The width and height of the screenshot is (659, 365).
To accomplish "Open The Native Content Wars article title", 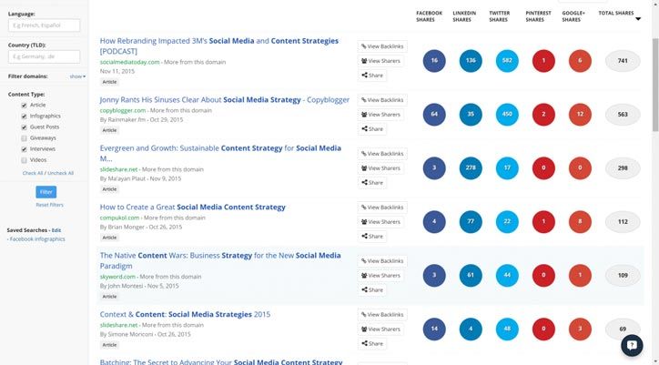I will [x=220, y=260].
